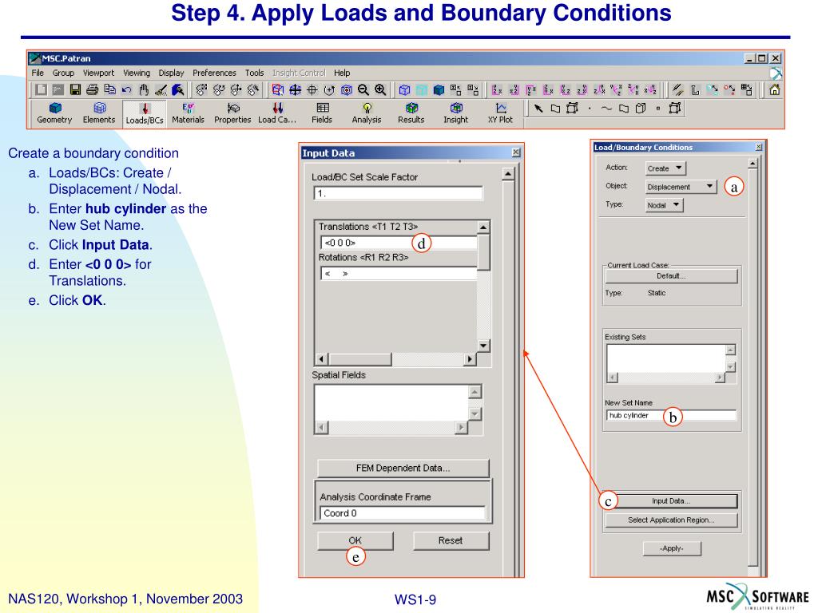Click Input Data dialog scroll-up arrow

[508, 174]
